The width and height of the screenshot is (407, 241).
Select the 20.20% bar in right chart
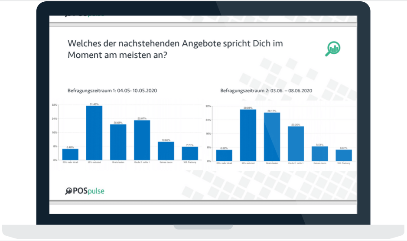coord(296,143)
